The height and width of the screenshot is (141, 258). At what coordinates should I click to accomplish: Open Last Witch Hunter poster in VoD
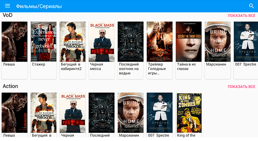(131, 42)
